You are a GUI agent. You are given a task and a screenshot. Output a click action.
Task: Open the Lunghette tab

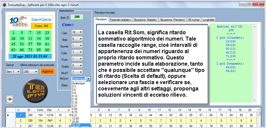click(x=208, y=20)
